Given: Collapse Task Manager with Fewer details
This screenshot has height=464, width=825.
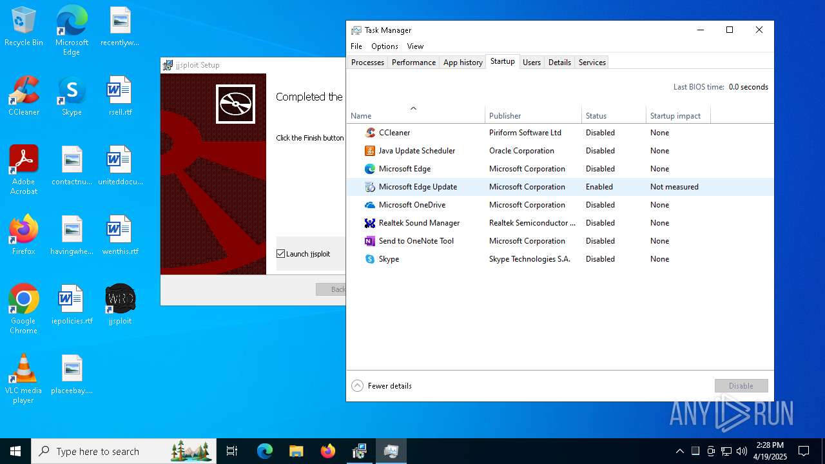Looking at the screenshot, I should tap(382, 386).
